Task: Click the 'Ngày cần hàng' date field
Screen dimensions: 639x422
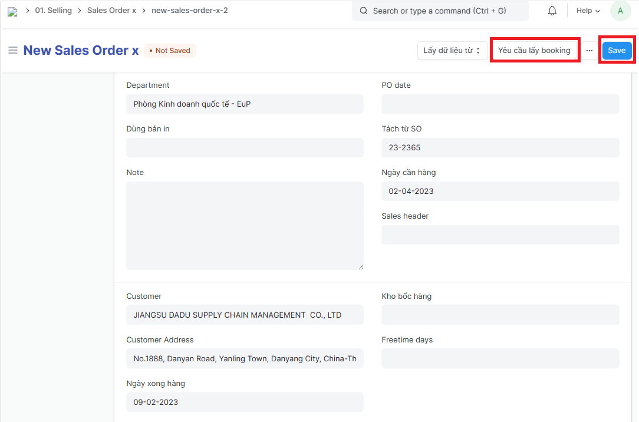Action: pos(500,192)
